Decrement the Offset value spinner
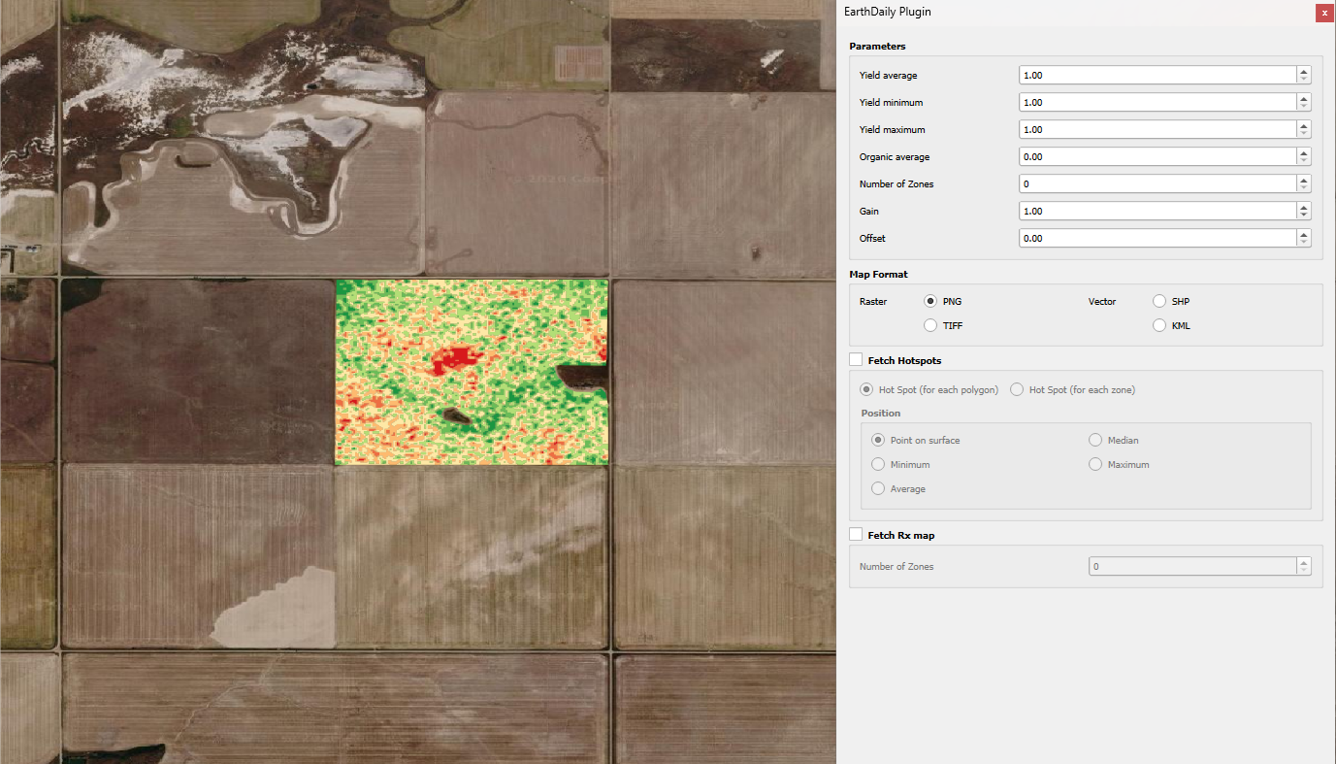Image resolution: width=1336 pixels, height=764 pixels. pyautogui.click(x=1304, y=242)
